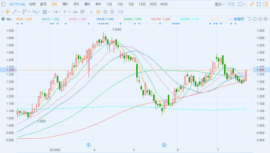Click the MA30: 1.345 value
This screenshot has height=153, width=270.
[x=105, y=19]
